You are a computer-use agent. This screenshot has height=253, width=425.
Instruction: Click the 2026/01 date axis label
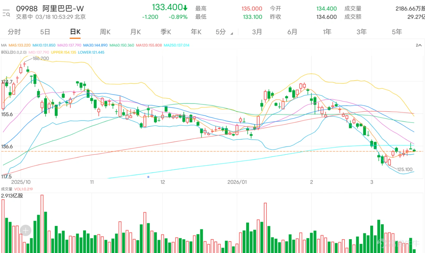(237, 182)
